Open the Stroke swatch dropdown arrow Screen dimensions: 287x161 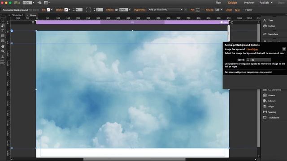(70, 10)
